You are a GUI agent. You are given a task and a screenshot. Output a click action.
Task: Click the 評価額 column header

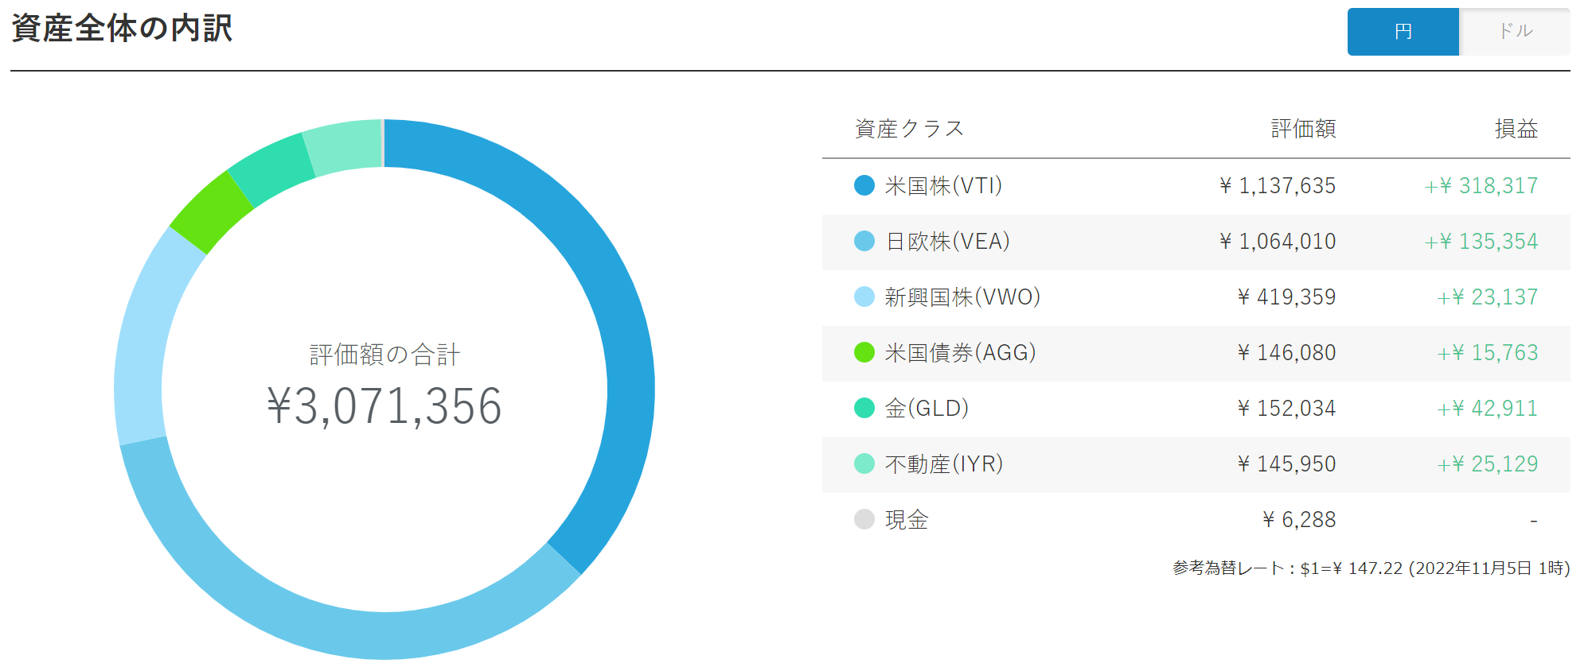click(1303, 129)
